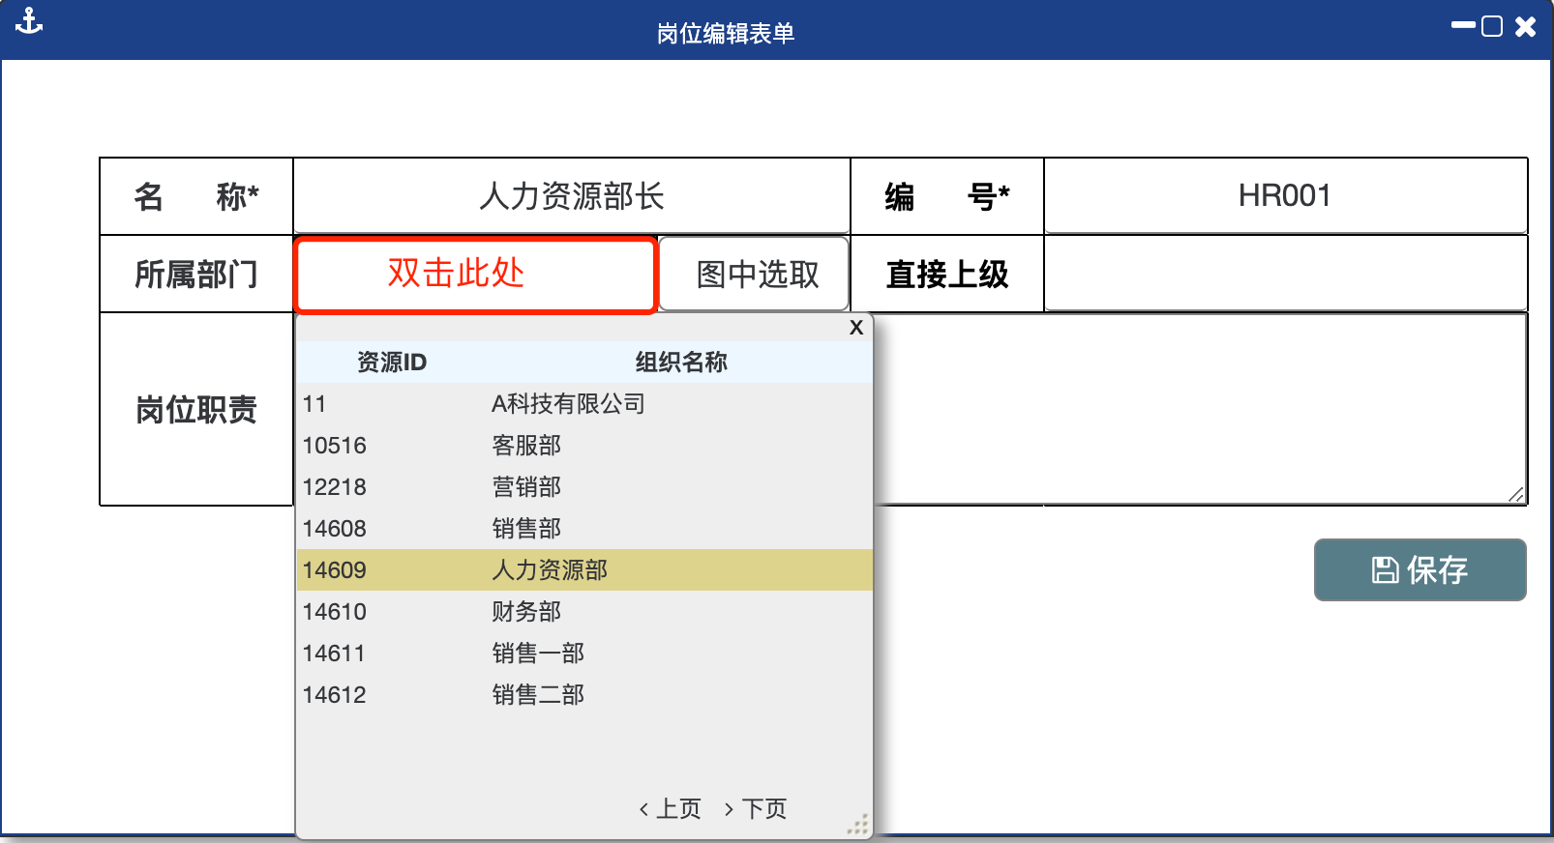Click the 名称 input field
The height and width of the screenshot is (843, 1554).
(571, 196)
